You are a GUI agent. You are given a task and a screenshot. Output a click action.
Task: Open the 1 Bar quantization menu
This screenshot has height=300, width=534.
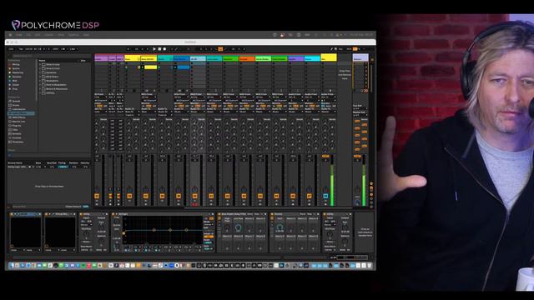[73, 49]
